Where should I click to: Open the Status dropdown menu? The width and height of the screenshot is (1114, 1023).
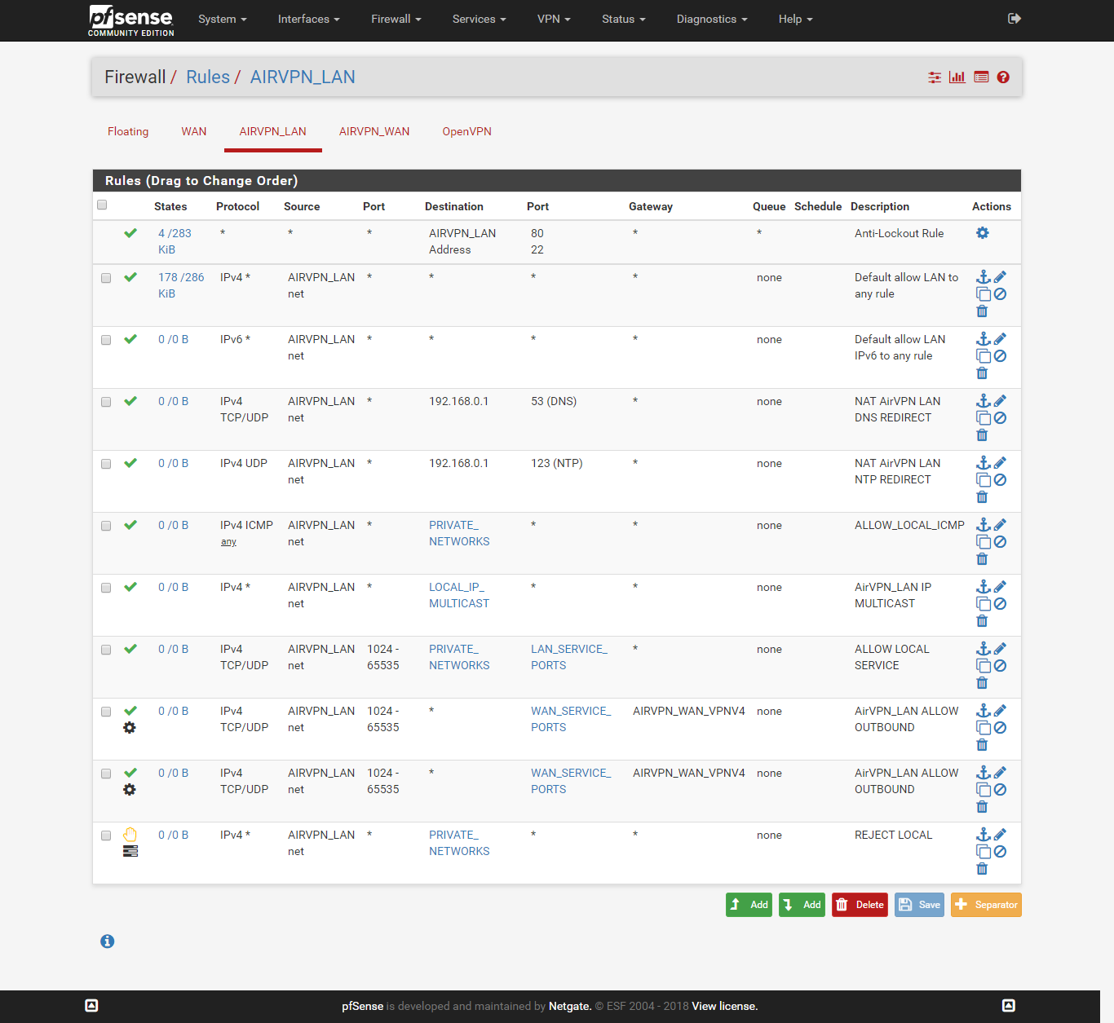click(624, 20)
